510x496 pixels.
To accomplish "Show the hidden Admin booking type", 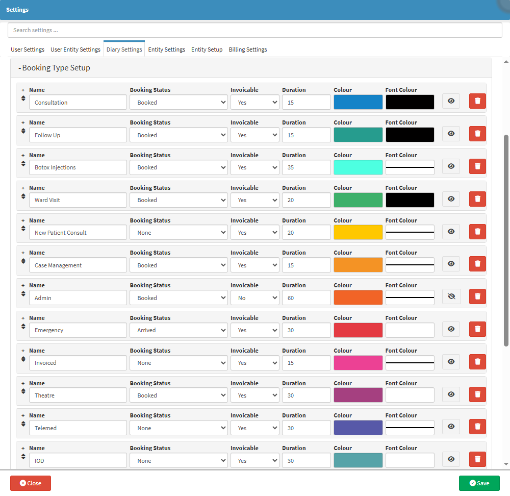I will (x=451, y=296).
